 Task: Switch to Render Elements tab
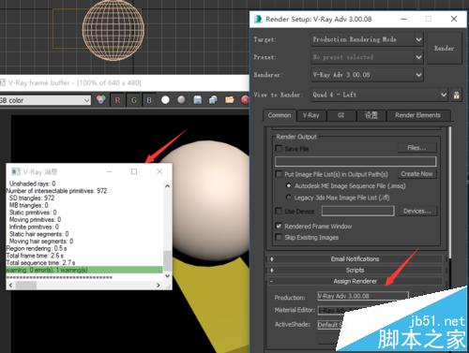coord(417,115)
